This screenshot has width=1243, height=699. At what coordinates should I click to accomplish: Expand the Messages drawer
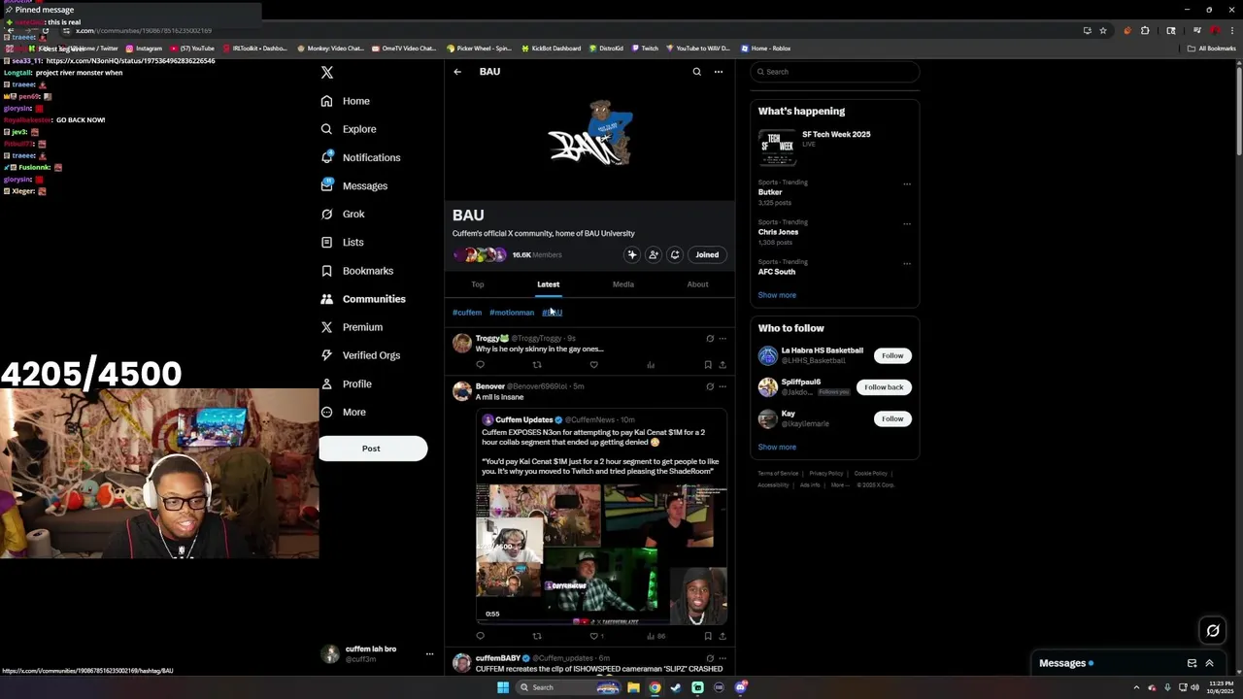(x=1209, y=663)
